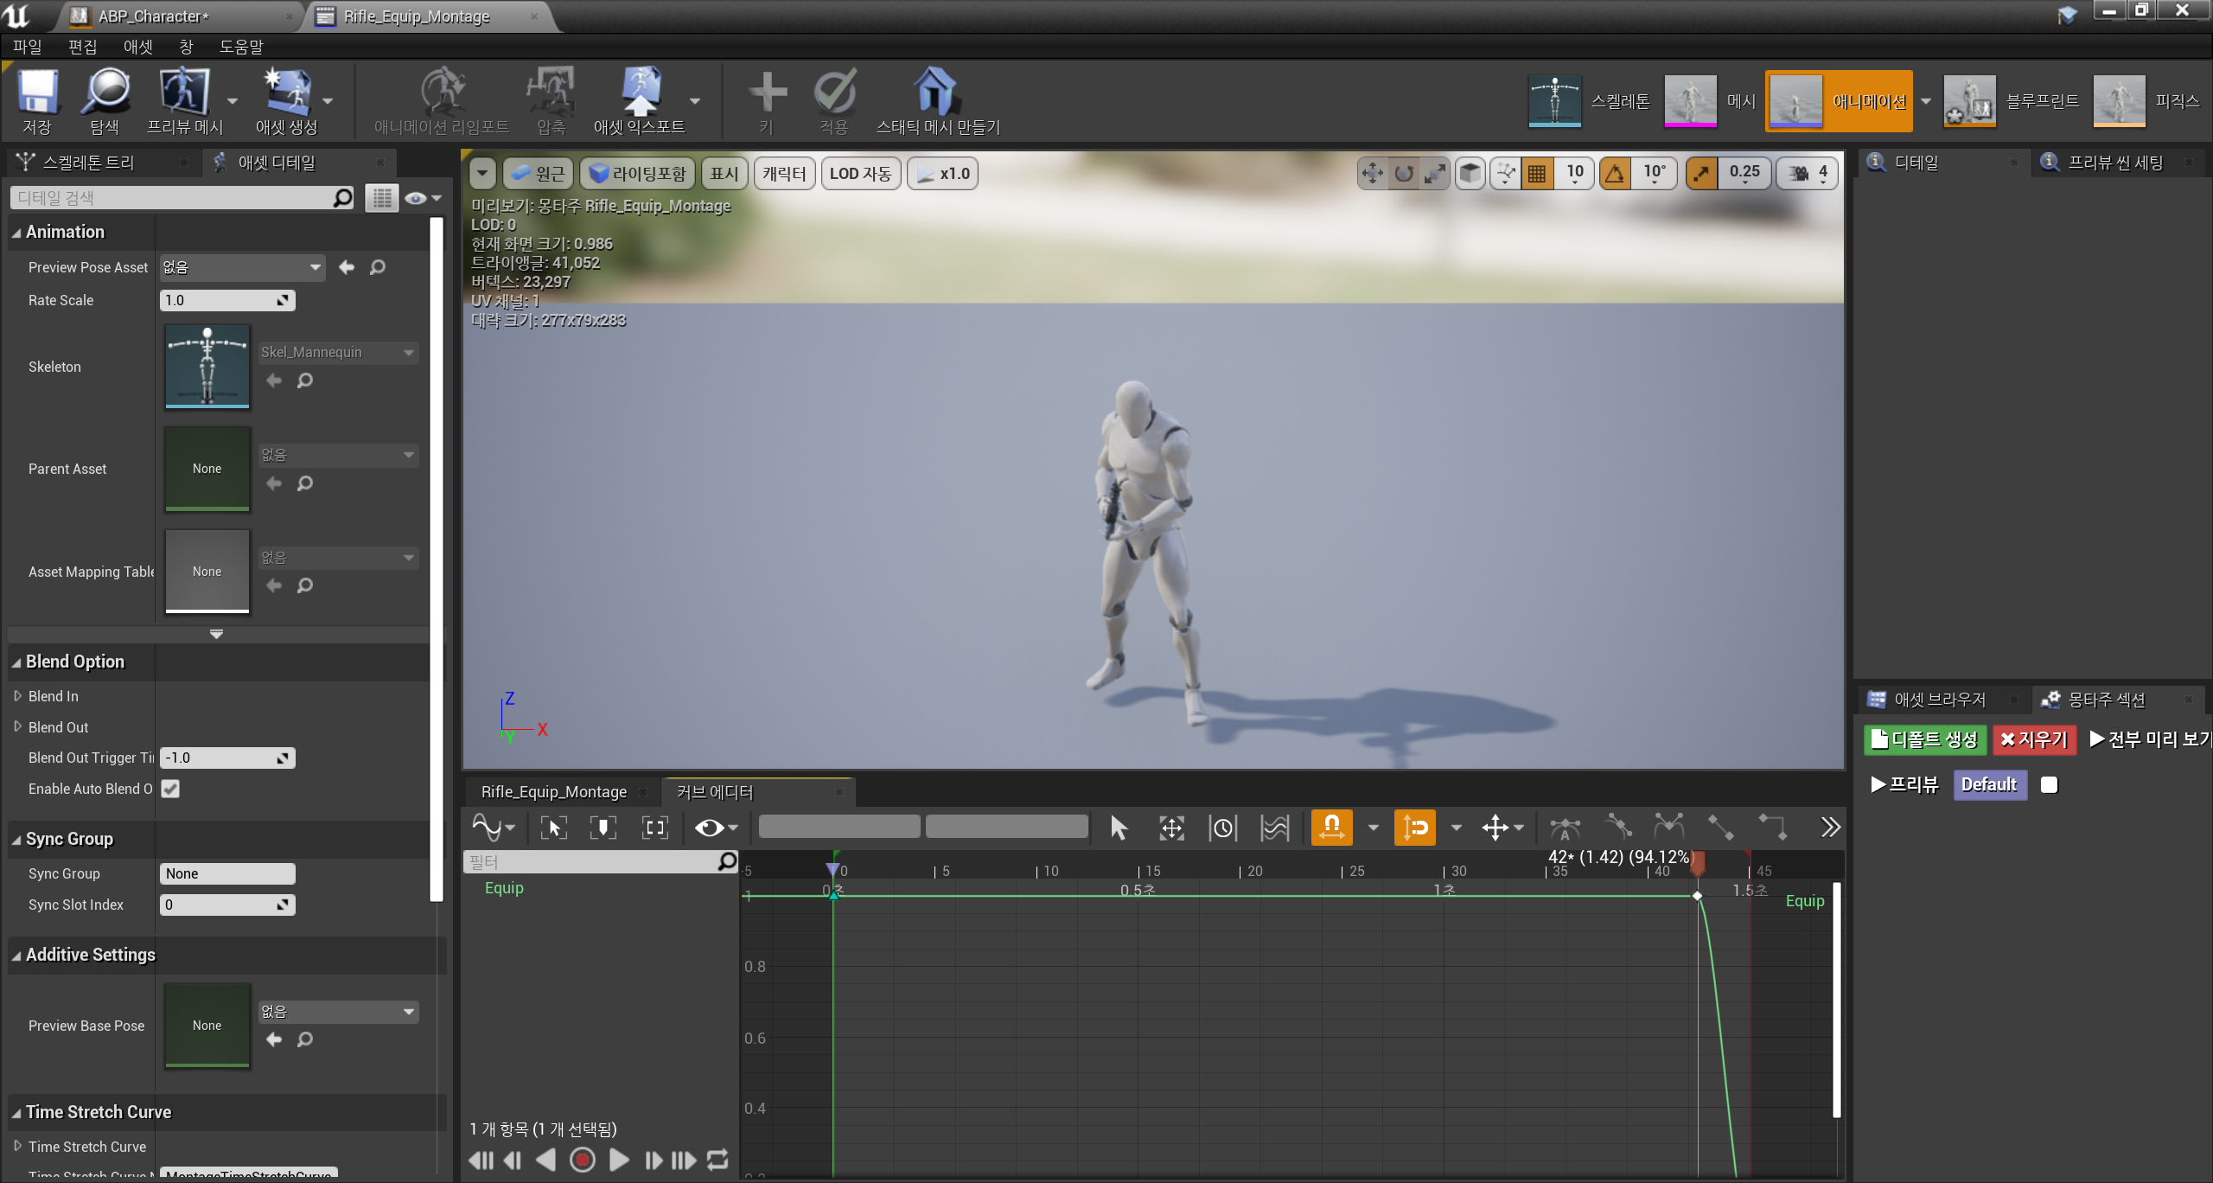Open the 애셋 (Asset) menu
Viewport: 2213px width, 1183px height.
137,47
